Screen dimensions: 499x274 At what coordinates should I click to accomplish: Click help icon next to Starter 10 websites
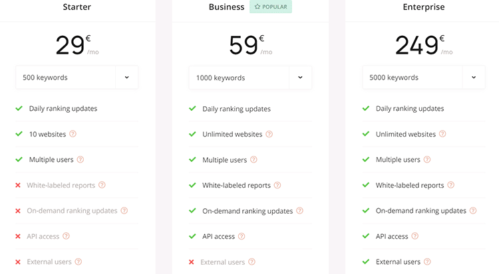pyautogui.click(x=73, y=134)
